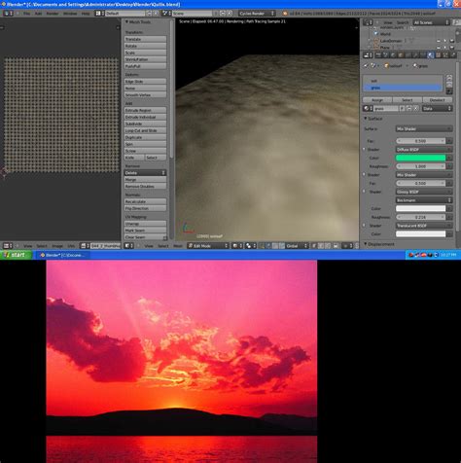461x463 pixels.
Task: Click the 3D view editor type icon
Action: click(129, 246)
